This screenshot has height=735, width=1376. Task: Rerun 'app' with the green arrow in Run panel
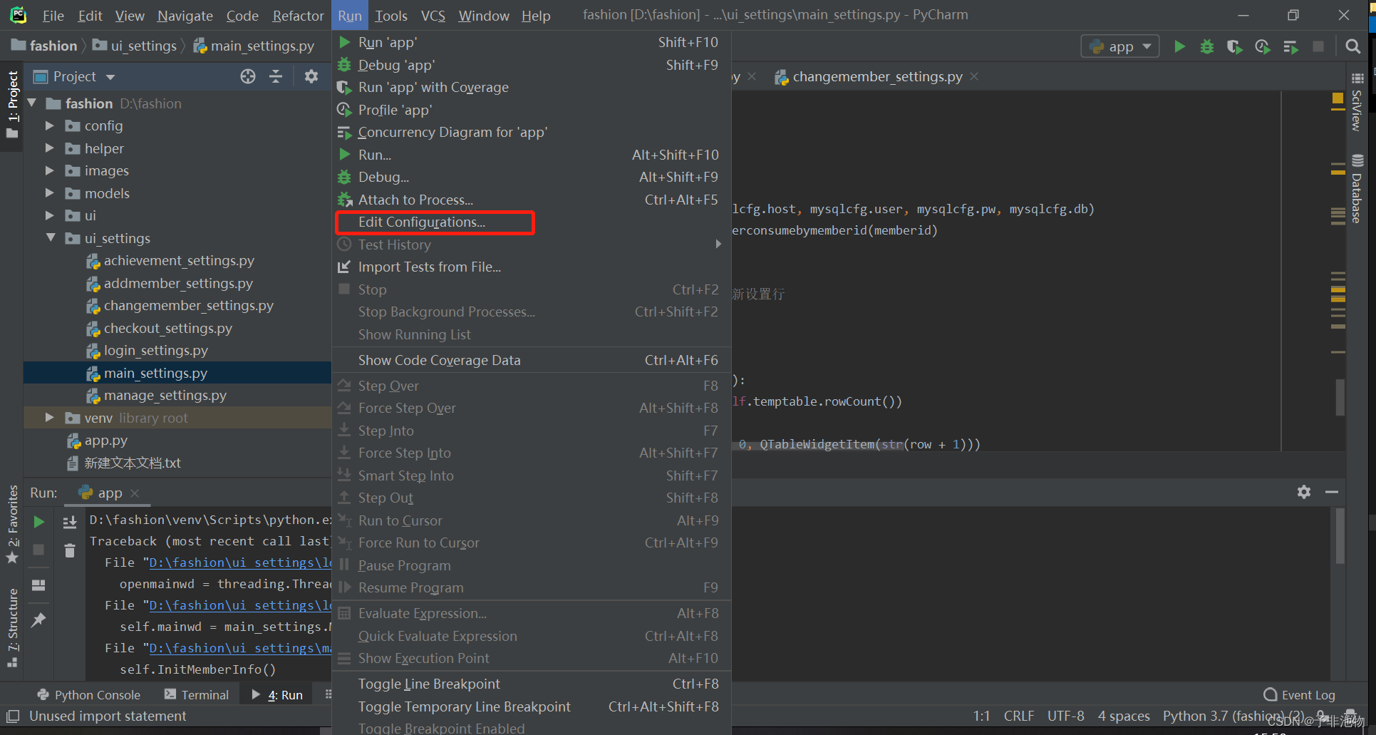pyautogui.click(x=39, y=521)
